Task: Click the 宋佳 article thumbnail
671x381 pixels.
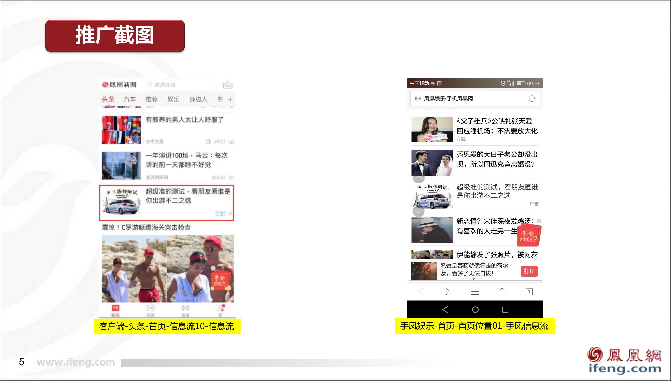Action: click(x=432, y=230)
